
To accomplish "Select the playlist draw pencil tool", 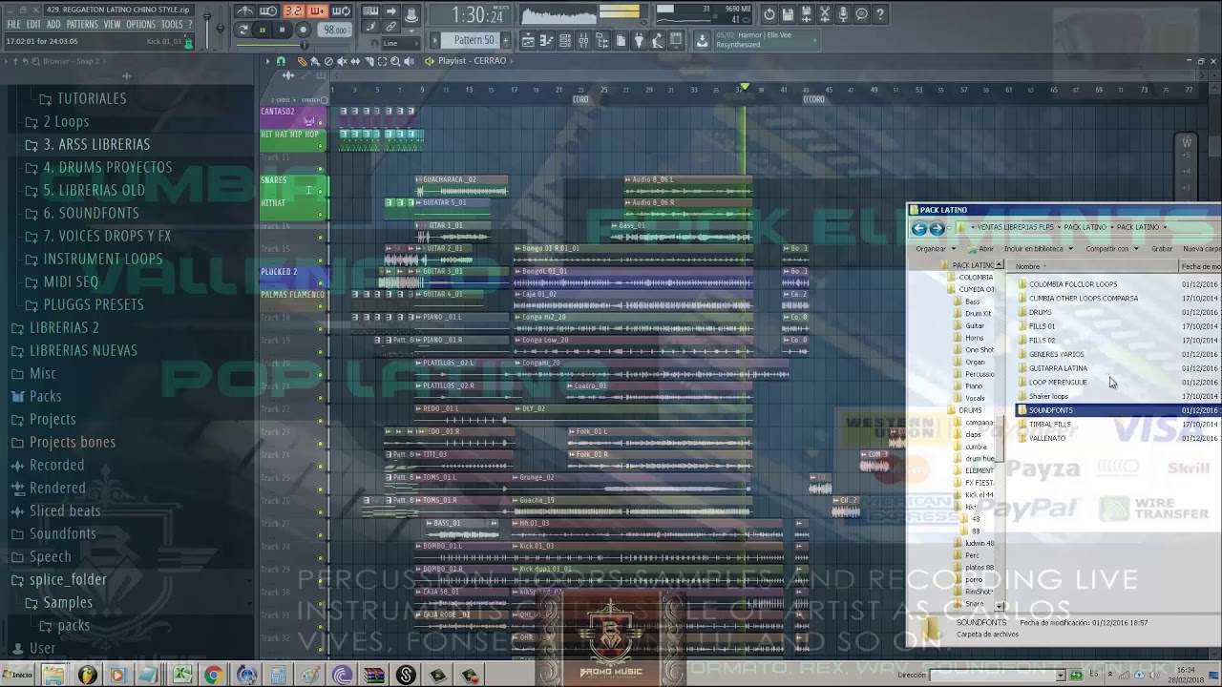I will pos(302,61).
